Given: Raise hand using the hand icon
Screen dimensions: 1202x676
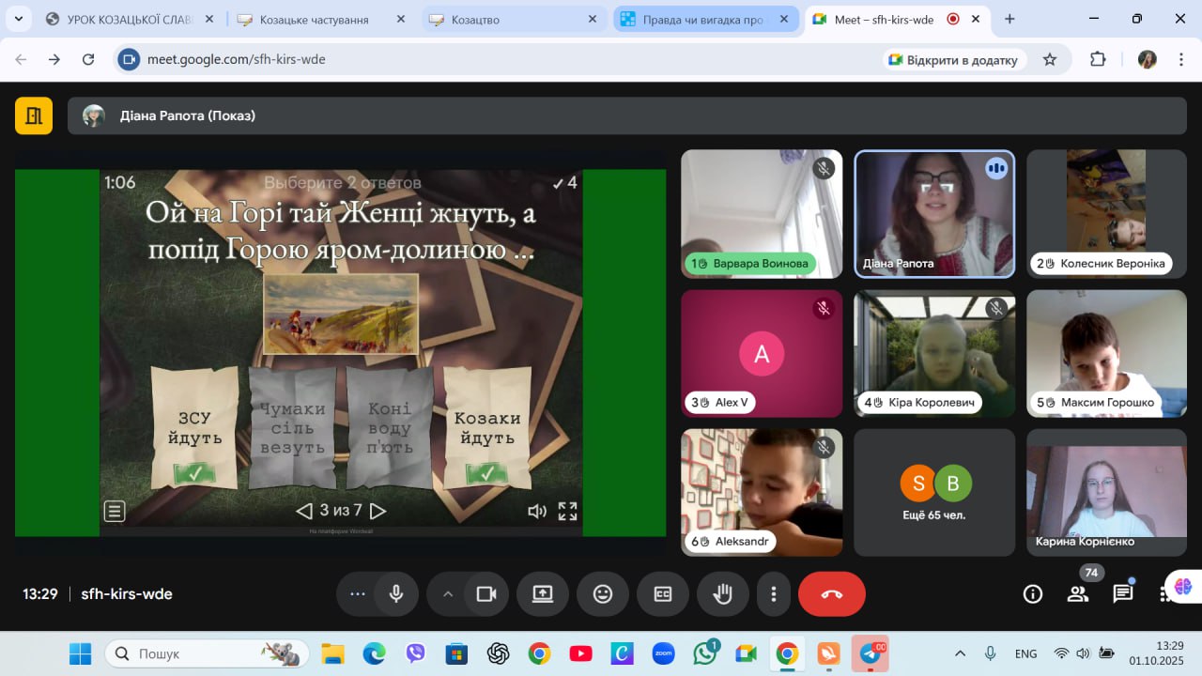Looking at the screenshot, I should pos(722,594).
